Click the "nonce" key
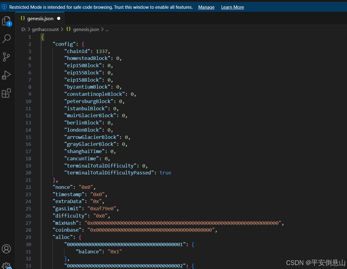The width and height of the screenshot is (347, 269). click(x=63, y=187)
